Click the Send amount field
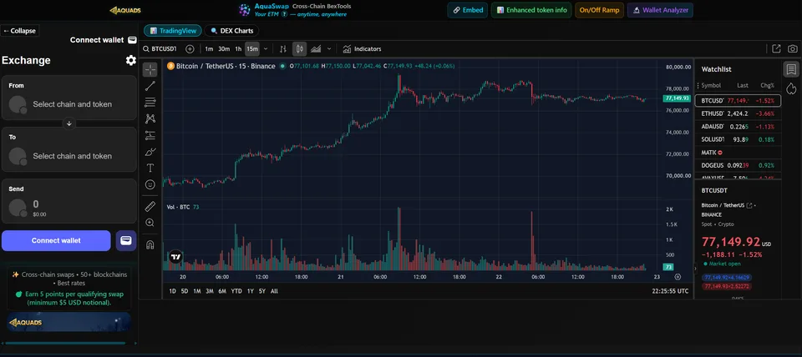The image size is (802, 357). tap(69, 201)
